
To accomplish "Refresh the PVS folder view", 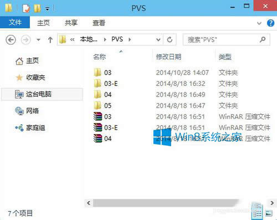I will [170, 39].
